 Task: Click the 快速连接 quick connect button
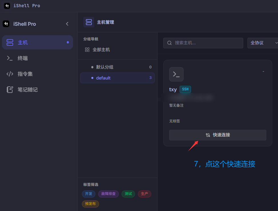tap(218, 135)
